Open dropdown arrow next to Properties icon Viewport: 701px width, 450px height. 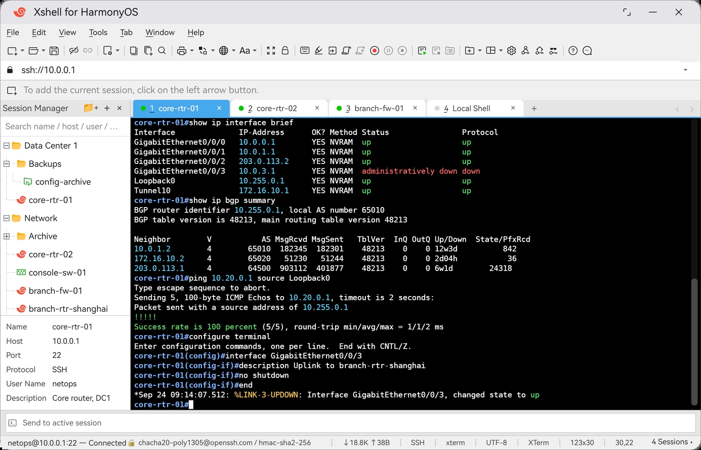tap(117, 51)
